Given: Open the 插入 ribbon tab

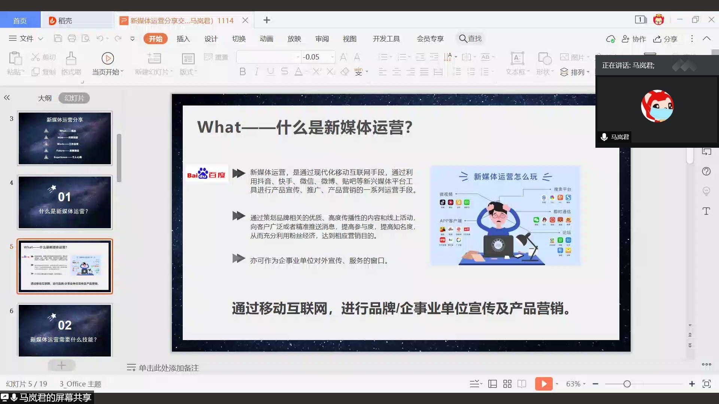Looking at the screenshot, I should [x=183, y=39].
